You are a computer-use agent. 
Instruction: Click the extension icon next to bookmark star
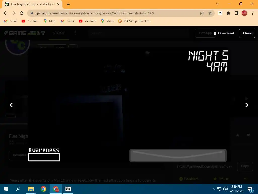pyautogui.click(x=220, y=13)
